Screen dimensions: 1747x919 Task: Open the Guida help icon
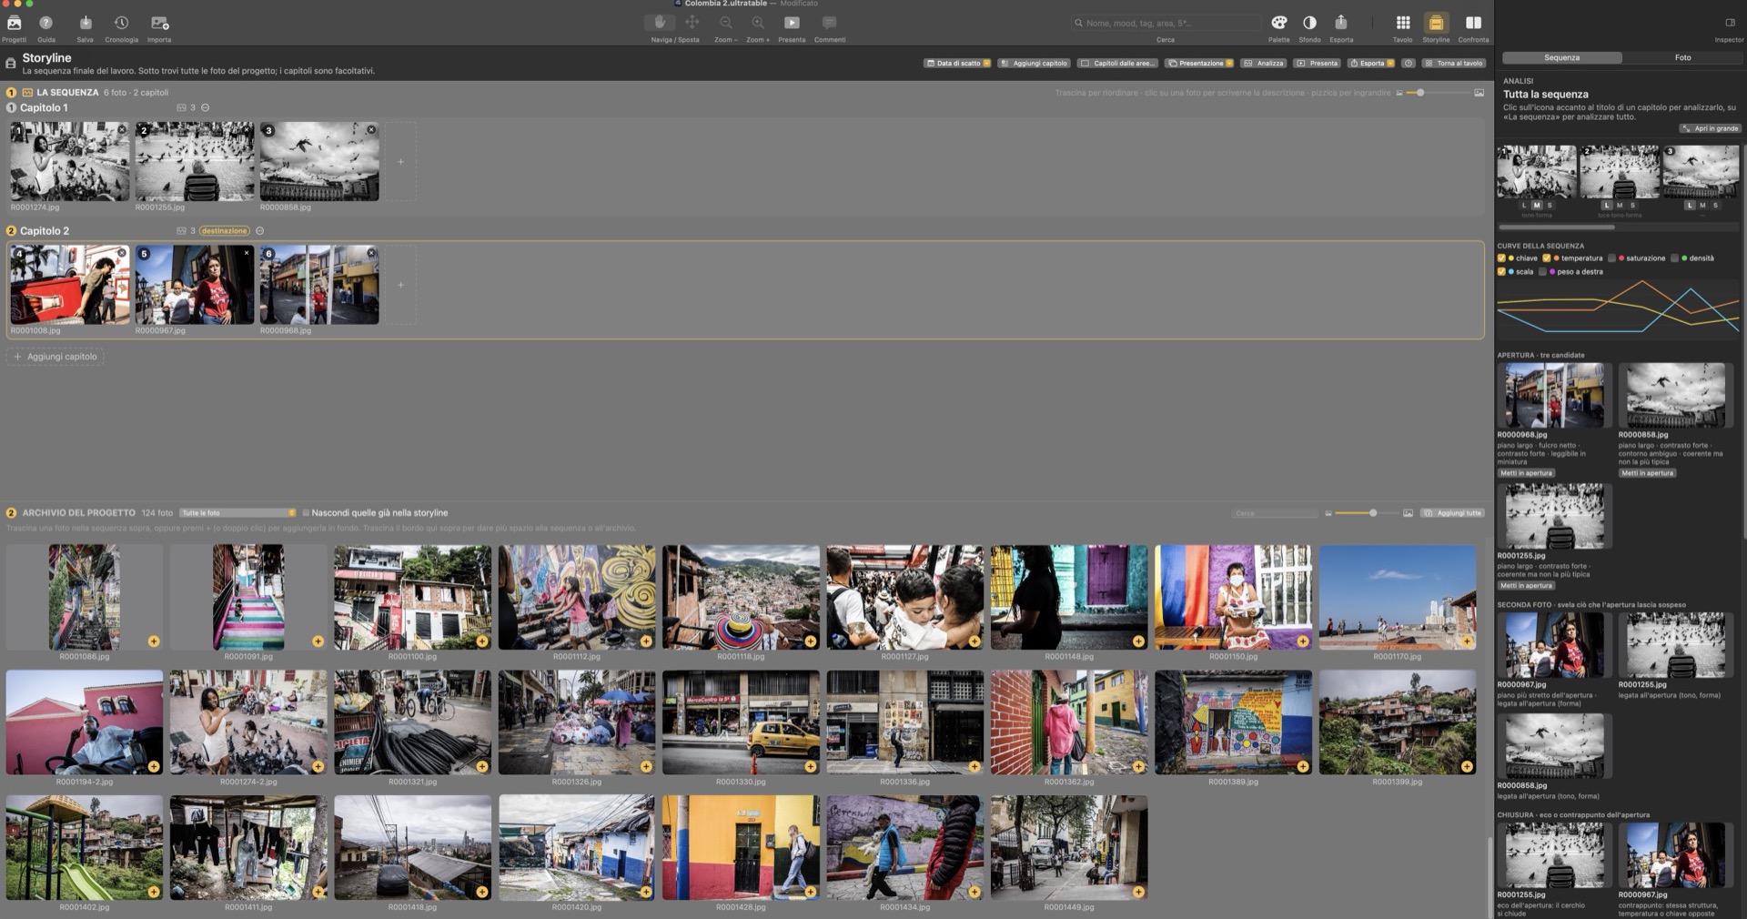(46, 23)
